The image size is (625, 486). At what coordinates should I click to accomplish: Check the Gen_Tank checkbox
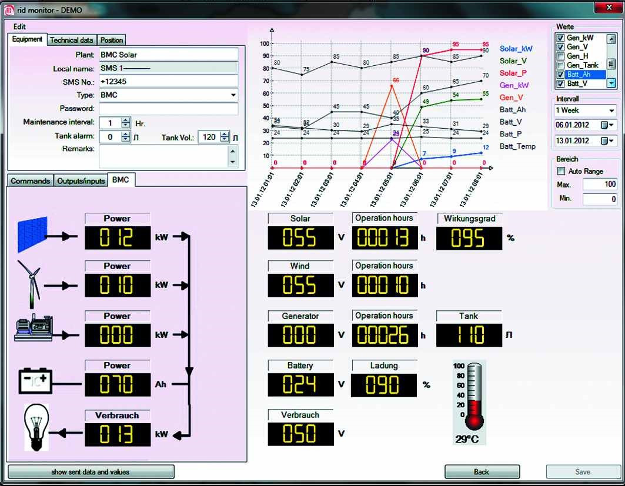pyautogui.click(x=560, y=65)
